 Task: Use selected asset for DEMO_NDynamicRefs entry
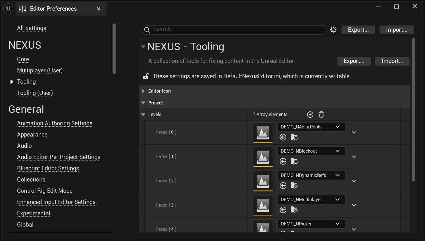(282, 186)
